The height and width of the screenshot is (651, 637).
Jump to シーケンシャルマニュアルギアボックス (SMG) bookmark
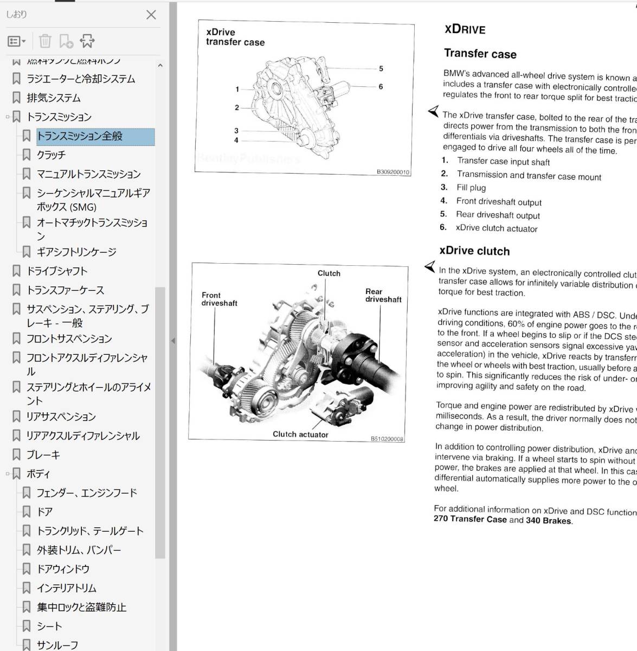[x=93, y=200]
